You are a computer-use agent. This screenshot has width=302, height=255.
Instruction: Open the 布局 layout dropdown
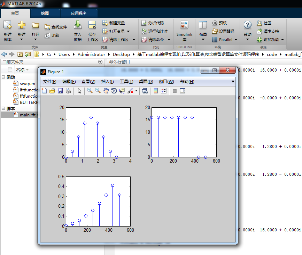coord(203,31)
